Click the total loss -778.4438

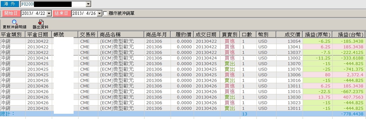tap(349, 114)
